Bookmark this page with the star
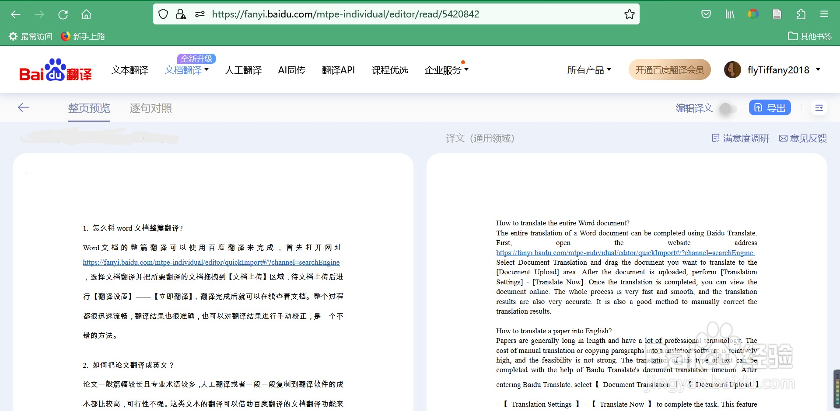Screen dimensions: 840x411 (x=630, y=14)
